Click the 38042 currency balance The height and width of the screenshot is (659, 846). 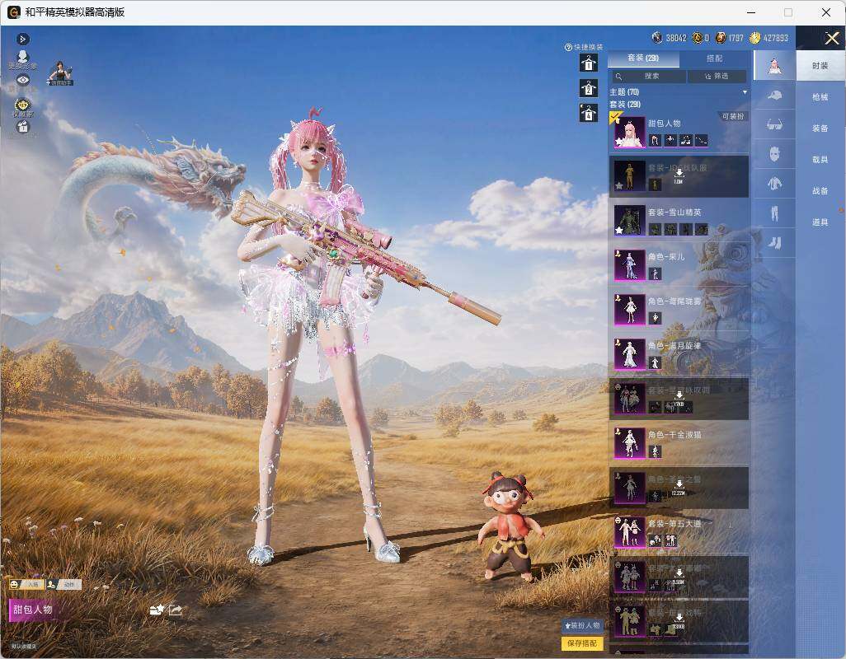[x=670, y=38]
